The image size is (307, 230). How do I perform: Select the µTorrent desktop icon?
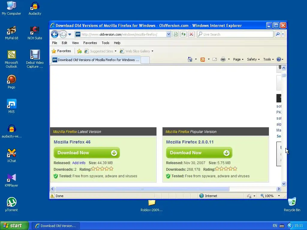(x=12, y=205)
